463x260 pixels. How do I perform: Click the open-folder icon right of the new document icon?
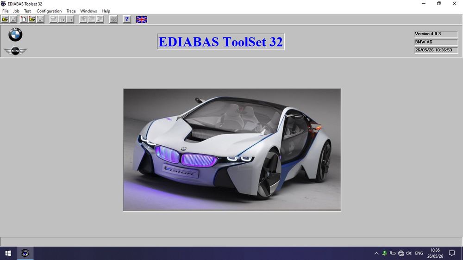click(x=32, y=19)
